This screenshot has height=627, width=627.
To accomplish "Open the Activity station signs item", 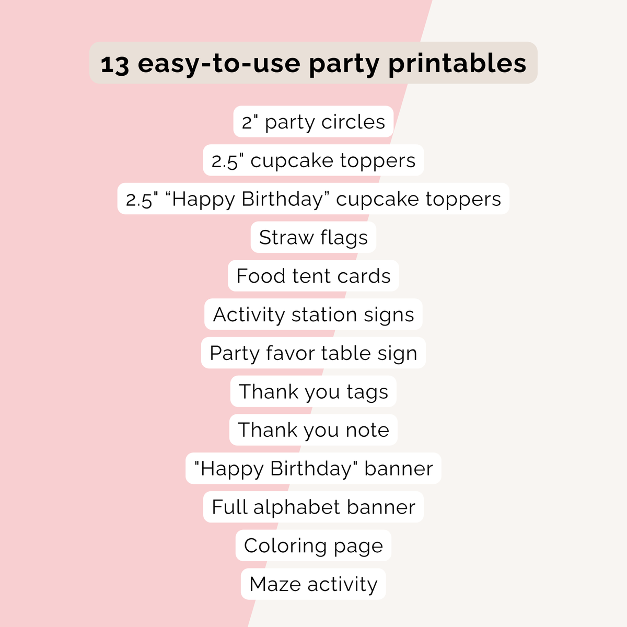I will pyautogui.click(x=313, y=315).
